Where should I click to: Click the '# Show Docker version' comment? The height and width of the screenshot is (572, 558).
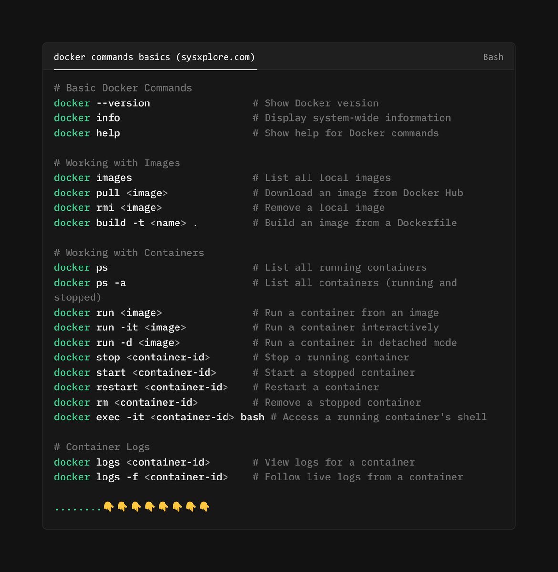click(316, 103)
